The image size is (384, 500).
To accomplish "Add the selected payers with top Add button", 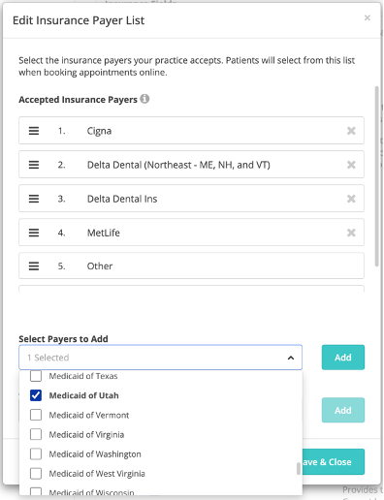I will pyautogui.click(x=343, y=358).
